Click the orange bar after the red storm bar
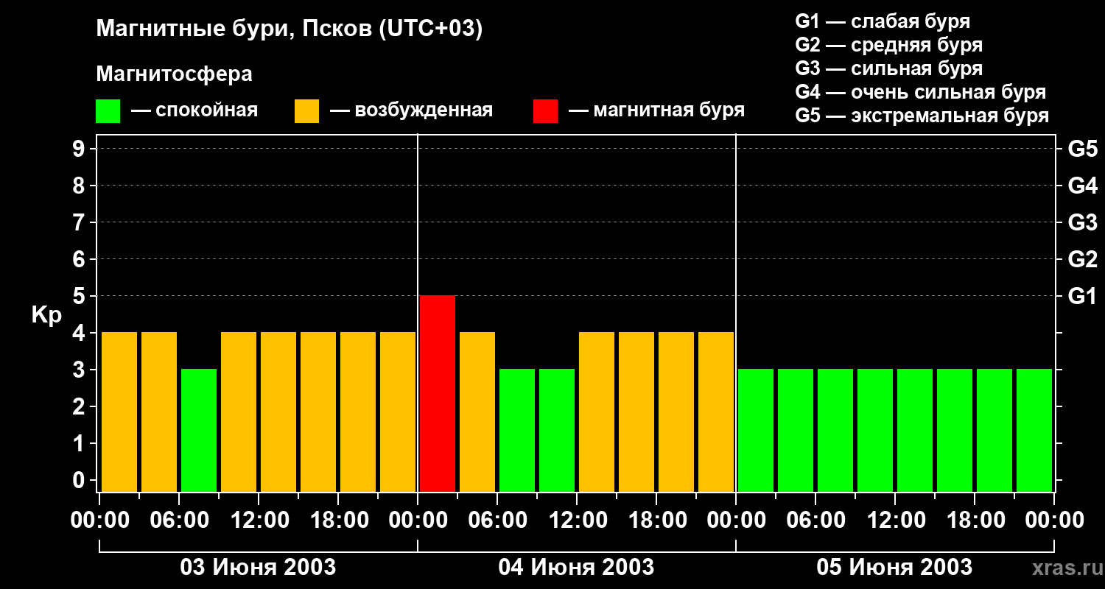 click(x=477, y=412)
